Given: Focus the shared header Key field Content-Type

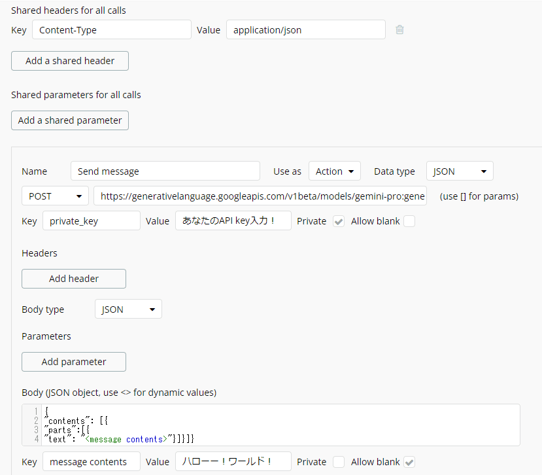Looking at the screenshot, I should point(112,29).
